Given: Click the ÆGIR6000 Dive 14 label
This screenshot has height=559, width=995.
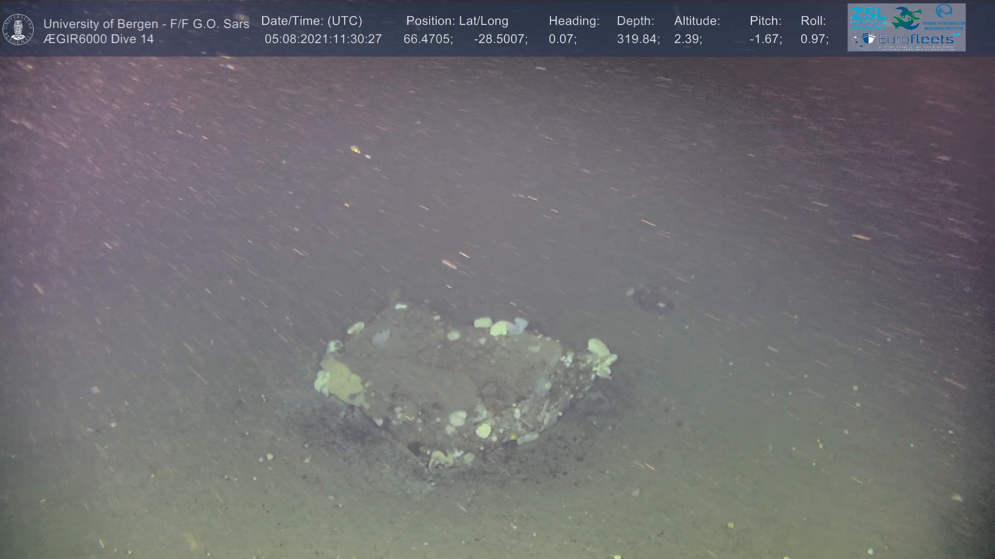Looking at the screenshot, I should click(98, 39).
